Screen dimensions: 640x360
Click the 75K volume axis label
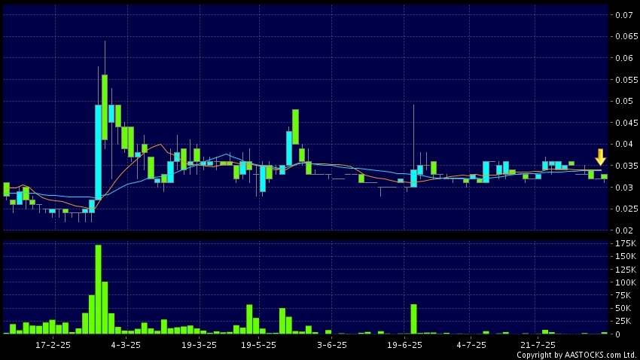click(623, 295)
